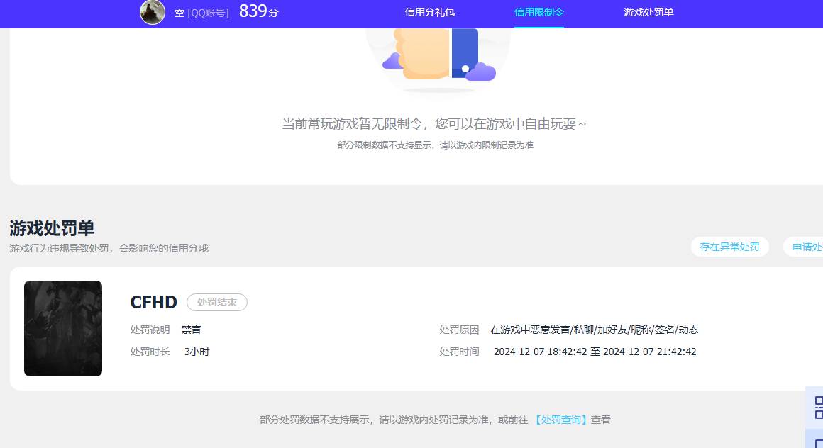Click the 存在异常处罚 button
This screenshot has height=448, width=823.
tap(729, 247)
